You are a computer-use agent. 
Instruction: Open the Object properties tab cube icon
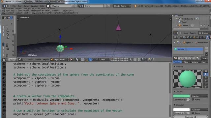click(194, 37)
